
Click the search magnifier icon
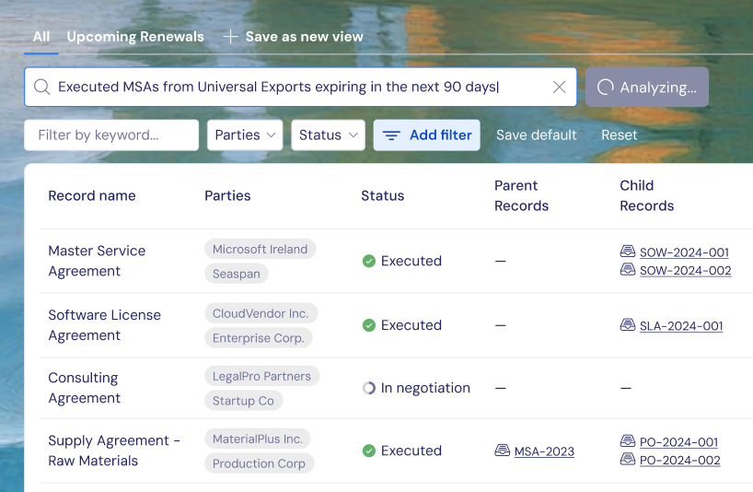click(x=41, y=88)
